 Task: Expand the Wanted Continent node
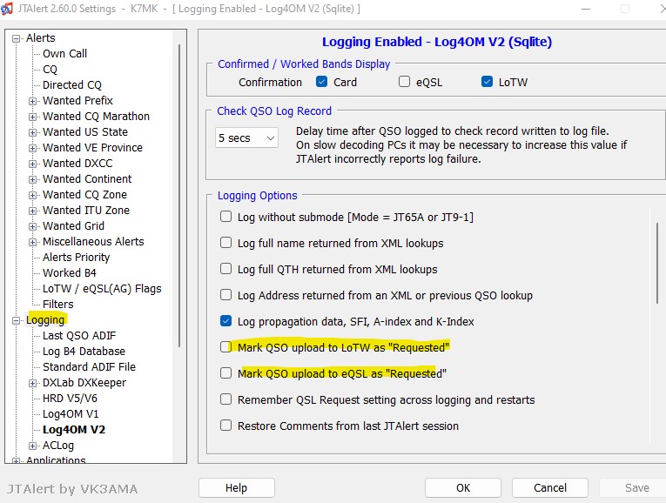32,179
